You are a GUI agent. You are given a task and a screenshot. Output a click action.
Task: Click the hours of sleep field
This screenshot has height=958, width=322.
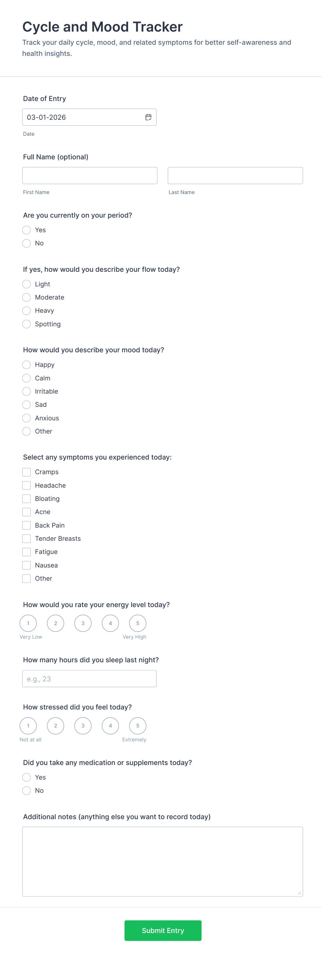tap(89, 679)
